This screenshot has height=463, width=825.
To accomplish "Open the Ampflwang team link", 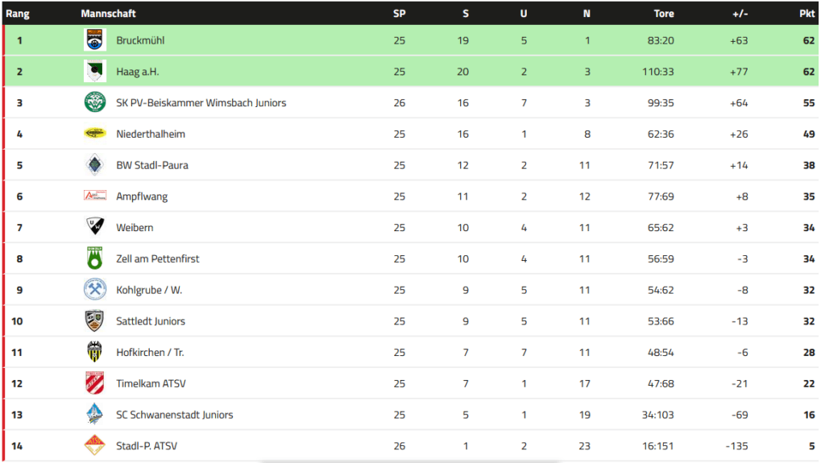I will 142,196.
